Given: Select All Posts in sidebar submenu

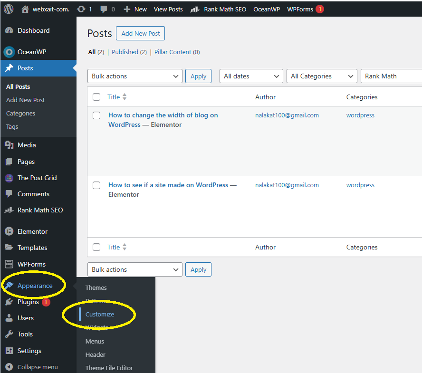Looking at the screenshot, I should pyautogui.click(x=18, y=86).
